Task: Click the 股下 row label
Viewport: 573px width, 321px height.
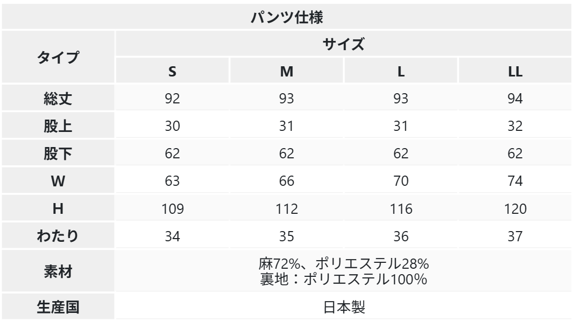Action: [x=58, y=153]
